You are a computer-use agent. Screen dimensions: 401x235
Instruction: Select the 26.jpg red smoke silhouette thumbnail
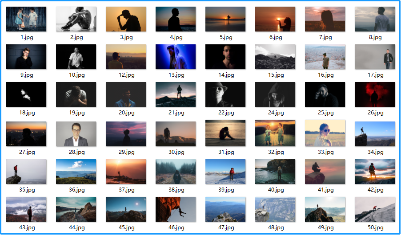click(x=375, y=94)
